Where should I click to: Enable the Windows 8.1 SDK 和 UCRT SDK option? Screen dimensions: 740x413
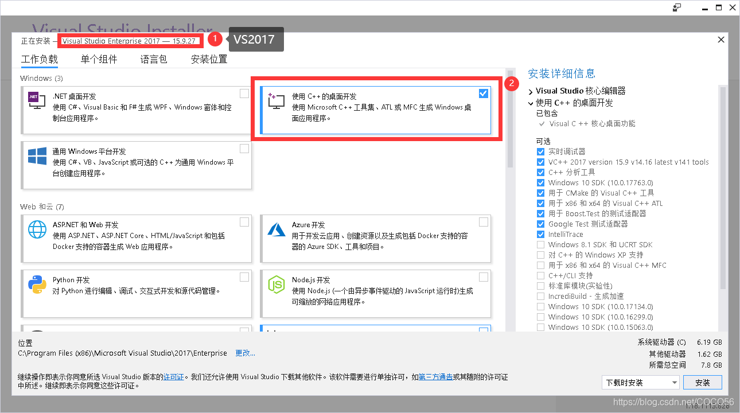coord(540,244)
